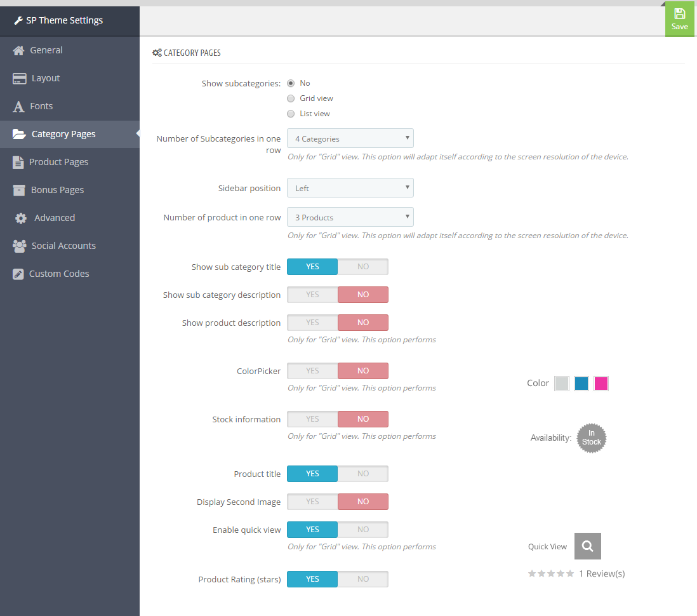Pick the grey color swatch

561,384
